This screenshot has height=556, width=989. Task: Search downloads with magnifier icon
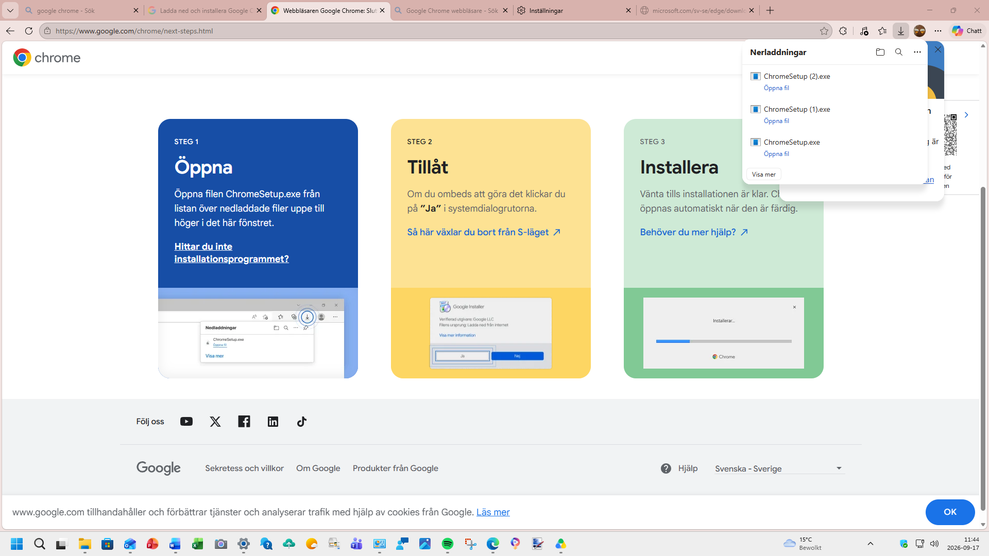(x=899, y=52)
